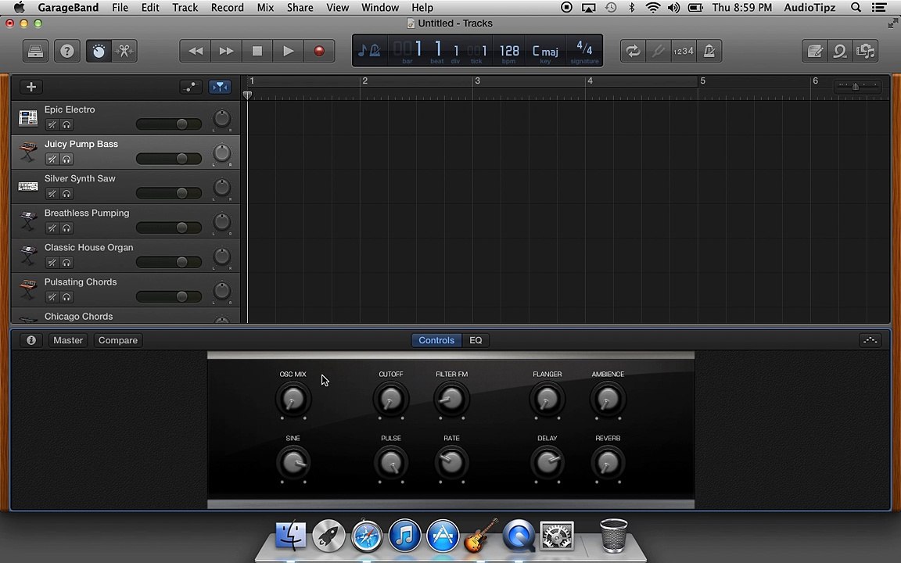Open the Note Pad icon

814,51
